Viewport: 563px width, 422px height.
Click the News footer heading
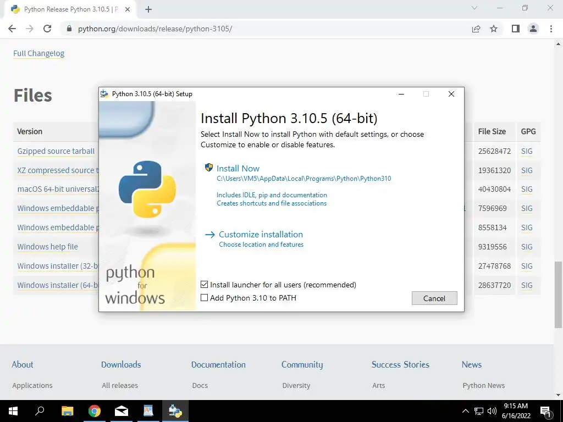[471, 365]
